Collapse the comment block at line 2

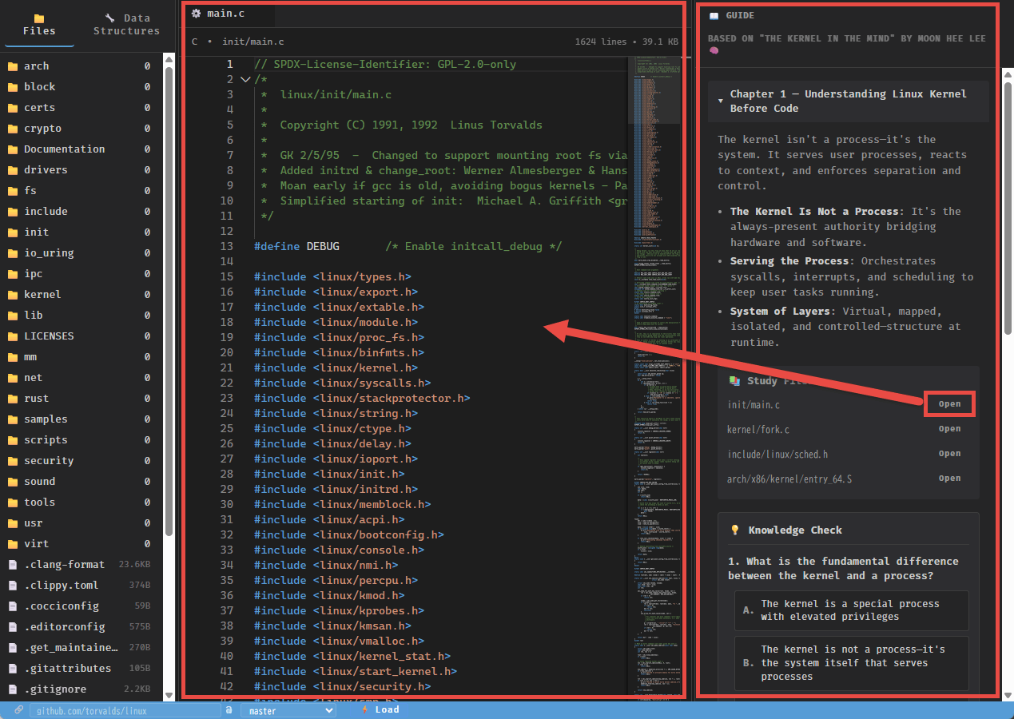[245, 80]
